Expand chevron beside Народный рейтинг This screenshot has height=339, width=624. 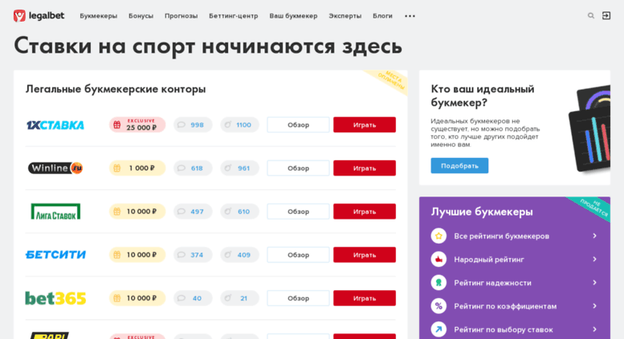point(594,259)
